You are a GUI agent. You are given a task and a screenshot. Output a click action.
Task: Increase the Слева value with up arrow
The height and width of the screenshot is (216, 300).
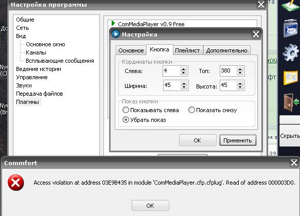(183, 69)
